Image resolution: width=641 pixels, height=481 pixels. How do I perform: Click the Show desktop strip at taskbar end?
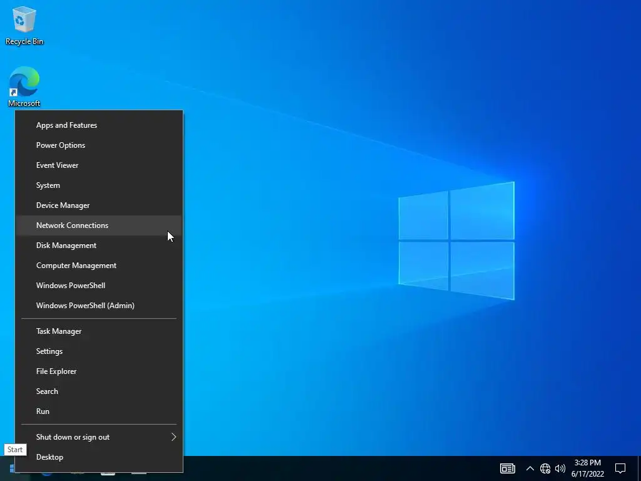point(639,468)
